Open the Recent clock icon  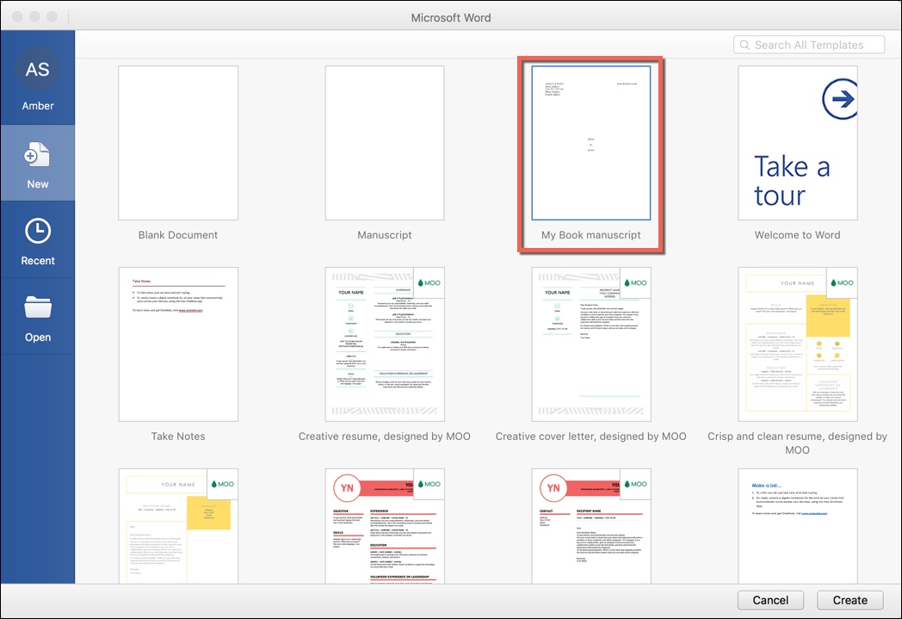[37, 232]
